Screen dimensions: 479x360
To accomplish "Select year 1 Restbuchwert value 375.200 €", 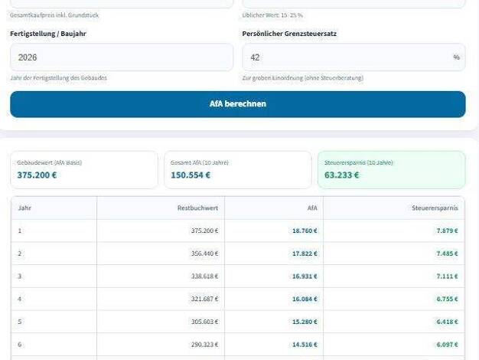I will (204, 231).
